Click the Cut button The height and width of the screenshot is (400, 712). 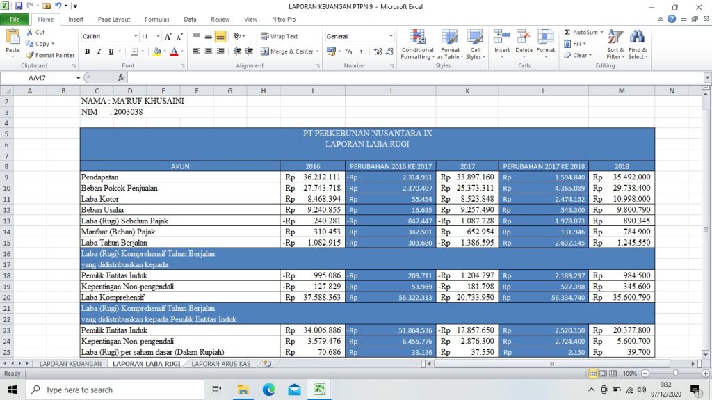[35, 33]
